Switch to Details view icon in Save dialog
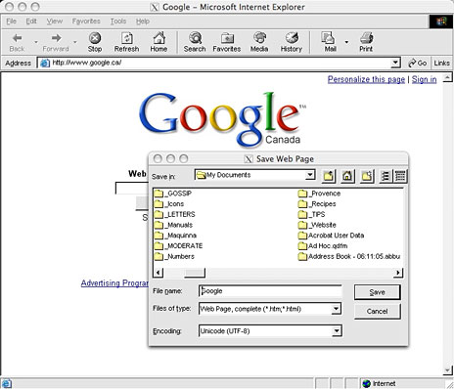Image resolution: width=454 pixels, height=389 pixels. 400,176
